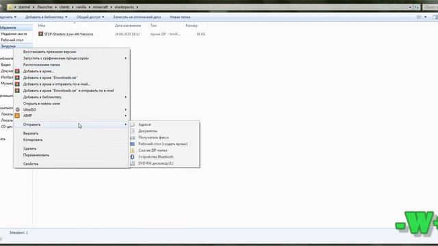Select 'Копировать' in context menu
Screen dimensions: 438x246
[33, 139]
